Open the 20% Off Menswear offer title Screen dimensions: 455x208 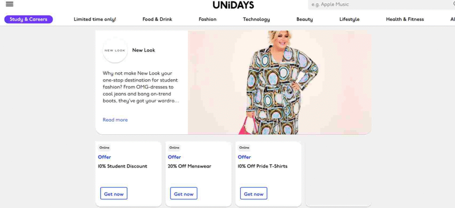point(189,166)
